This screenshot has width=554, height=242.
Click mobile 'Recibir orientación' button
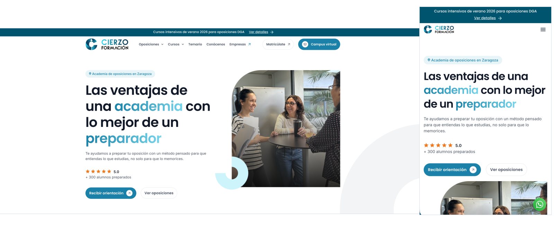click(x=452, y=170)
